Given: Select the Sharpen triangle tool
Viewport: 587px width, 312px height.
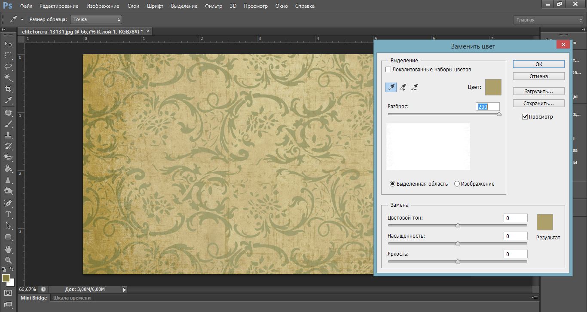Looking at the screenshot, I should coord(8,180).
